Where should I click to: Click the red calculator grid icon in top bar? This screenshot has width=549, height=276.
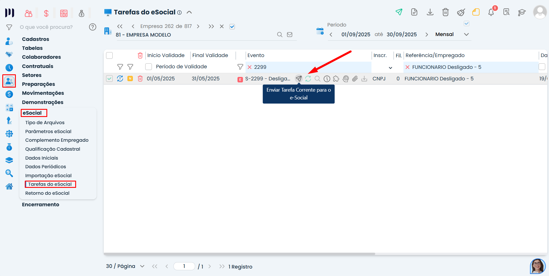(x=64, y=13)
